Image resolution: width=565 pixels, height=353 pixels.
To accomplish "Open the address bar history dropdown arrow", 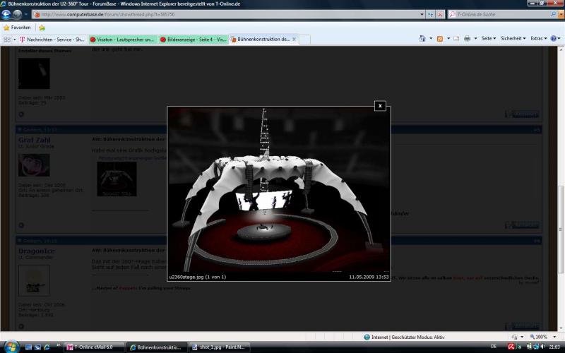I will pos(422,14).
